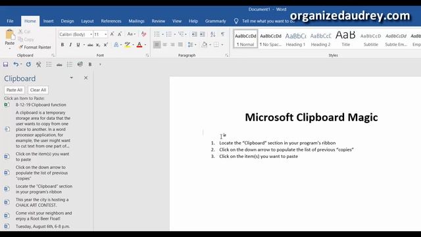Click the line and paragraph spacing icon
The width and height of the screenshot is (421, 237).
tap(190, 45)
